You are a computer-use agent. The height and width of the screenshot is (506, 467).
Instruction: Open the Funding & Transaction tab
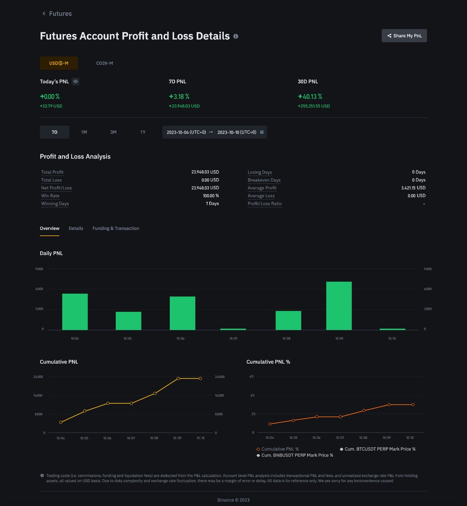click(116, 228)
